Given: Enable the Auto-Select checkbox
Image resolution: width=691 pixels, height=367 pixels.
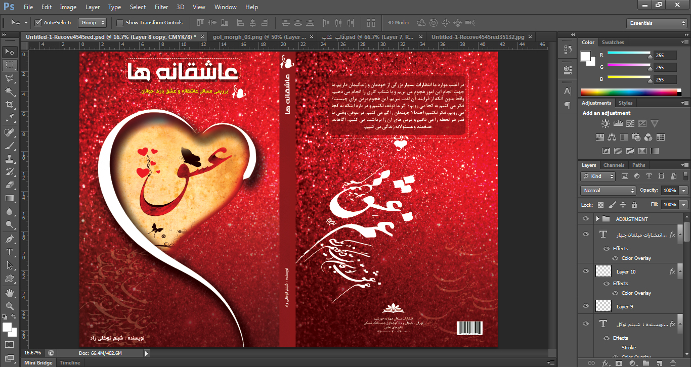Looking at the screenshot, I should point(38,23).
